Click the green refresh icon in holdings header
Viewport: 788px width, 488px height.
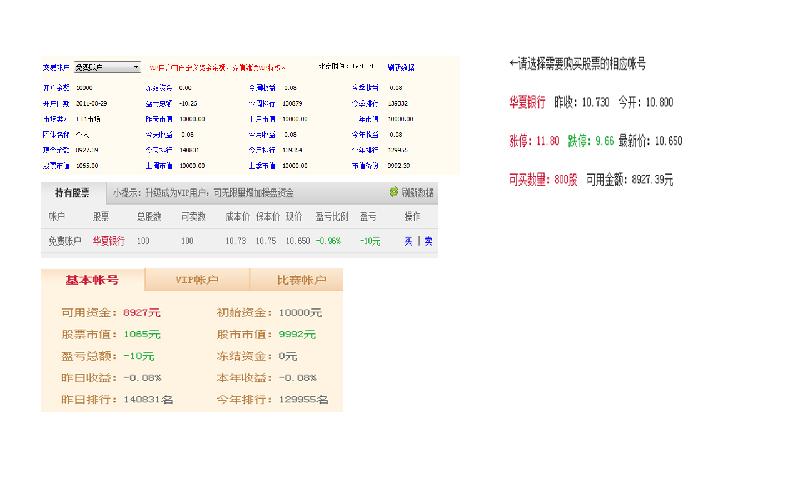[394, 192]
